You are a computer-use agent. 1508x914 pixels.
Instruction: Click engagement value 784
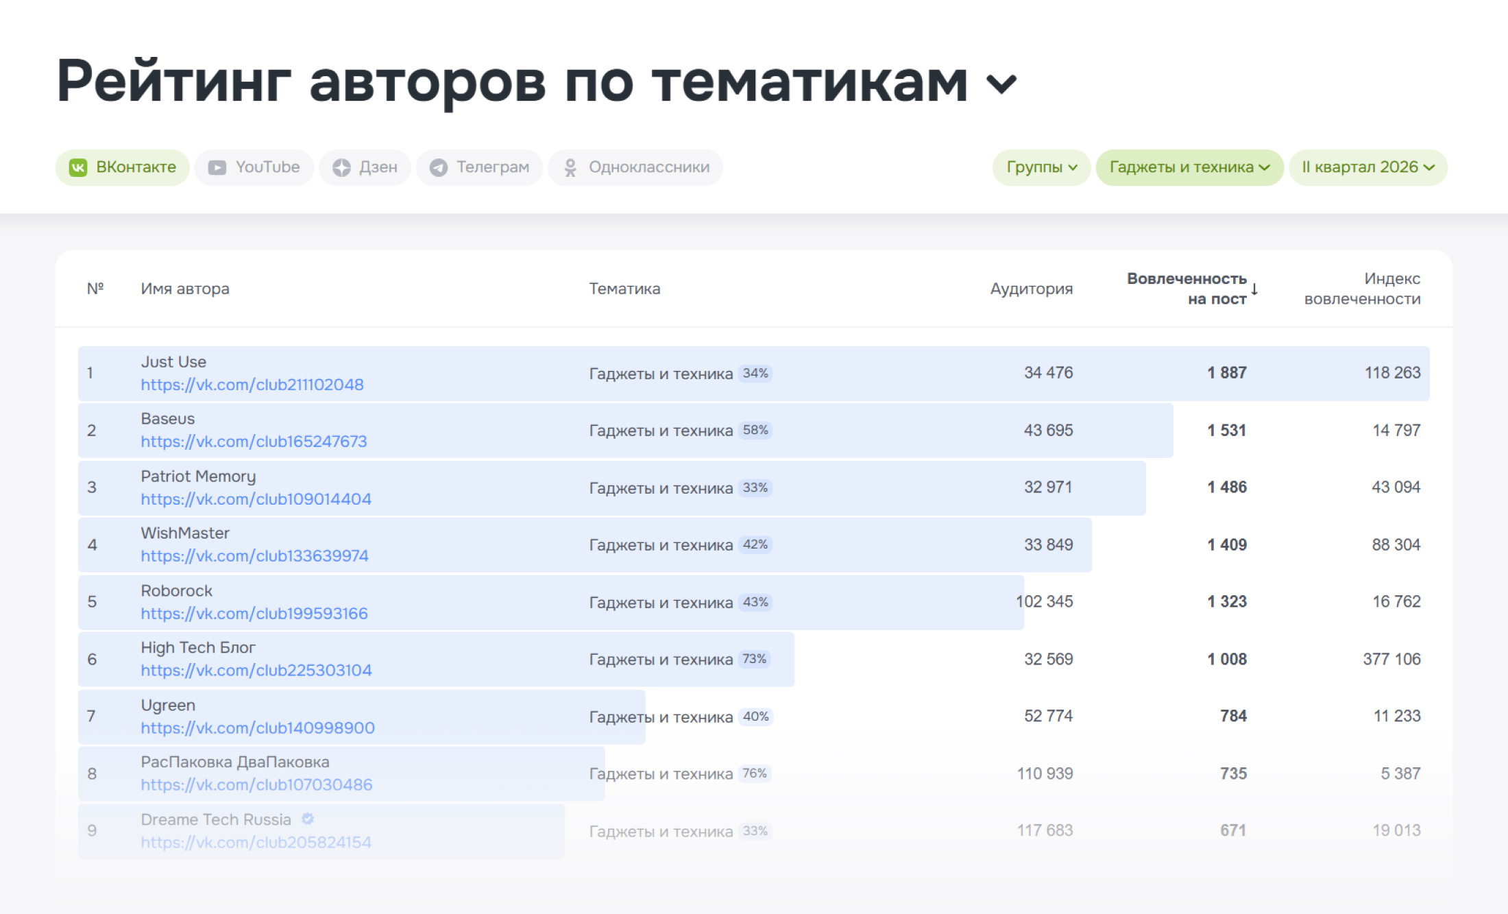1234,717
